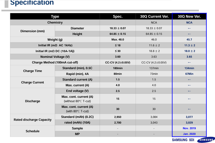The height and width of the screenshot is (143, 215).
Task: Select the "11.3 ± 2" value
Action: 190,45
